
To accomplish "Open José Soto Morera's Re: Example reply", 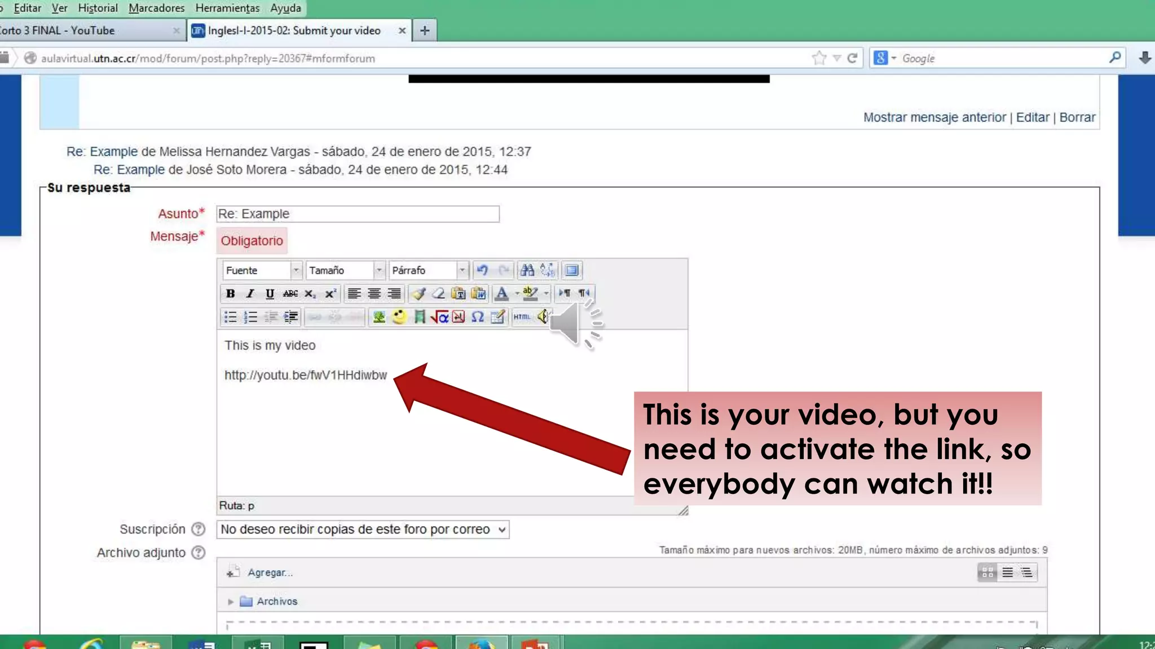I will pos(129,170).
